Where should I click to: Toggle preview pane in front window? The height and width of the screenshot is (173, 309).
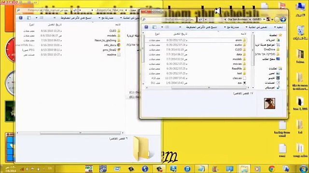tap(154, 27)
